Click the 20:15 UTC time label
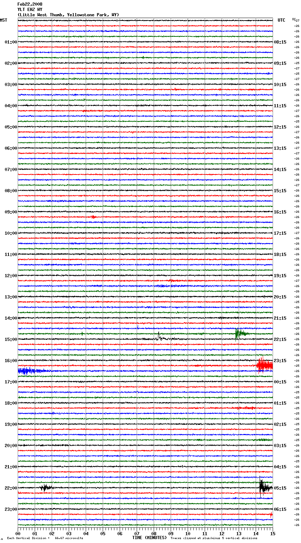 click(x=280, y=297)
